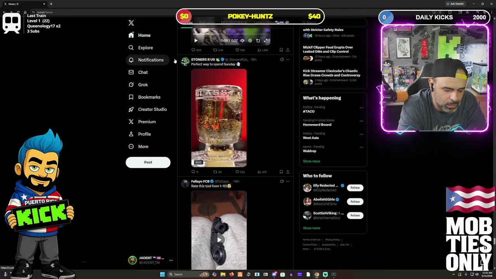This screenshot has width=496, height=279.
Task: Repost the post with 2.1K reposts
Action: pyautogui.click(x=218, y=50)
